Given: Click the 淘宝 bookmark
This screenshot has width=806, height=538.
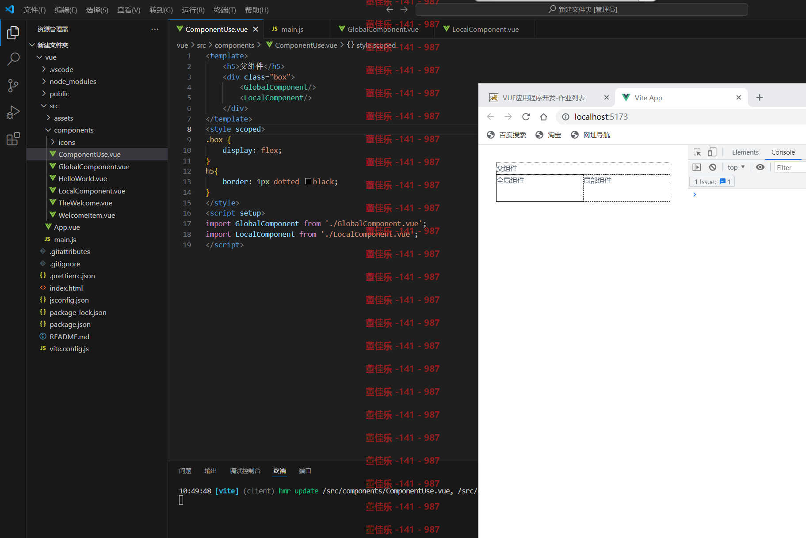Looking at the screenshot, I should [x=548, y=135].
